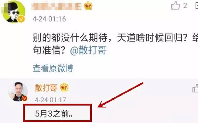Open the blurred username of top commenter
Viewport: 198px width, 123px height.
(56, 6)
